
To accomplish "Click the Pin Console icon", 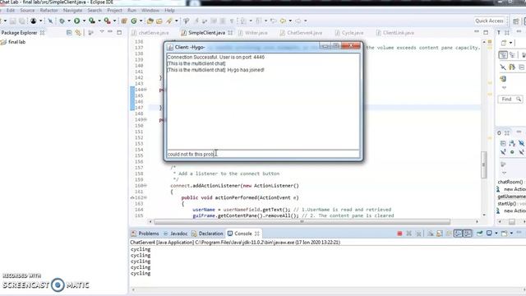I will click(x=479, y=233).
